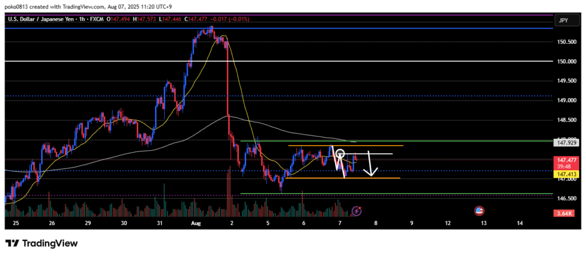Click the purple lightning event icon
The image size is (586, 257).
coord(357,211)
